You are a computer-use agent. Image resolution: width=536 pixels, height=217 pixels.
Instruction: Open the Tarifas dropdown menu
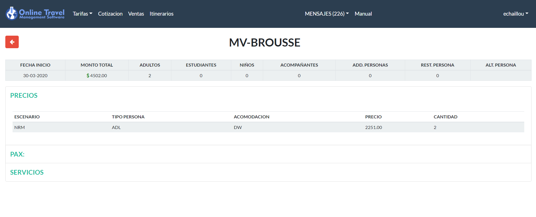click(x=82, y=14)
